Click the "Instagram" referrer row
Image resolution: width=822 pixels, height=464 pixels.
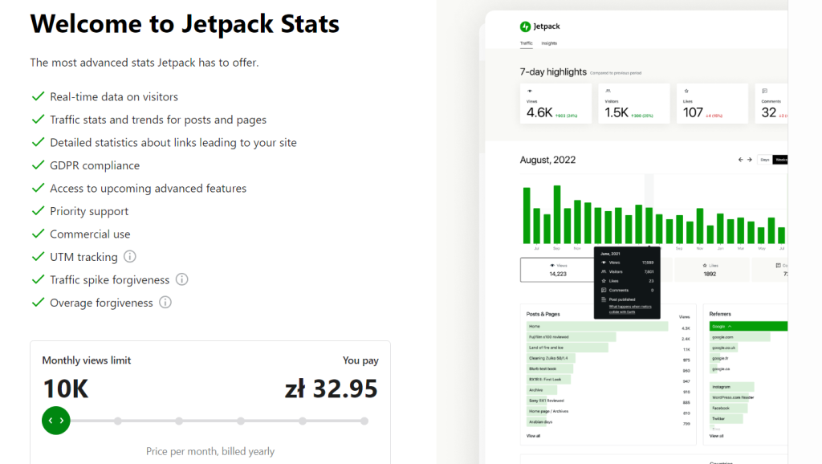tap(732, 387)
